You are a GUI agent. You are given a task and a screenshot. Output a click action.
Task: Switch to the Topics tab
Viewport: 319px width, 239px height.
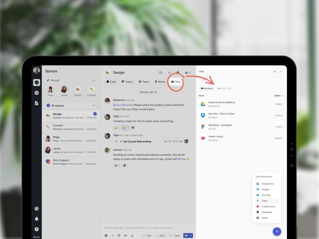pos(127,82)
